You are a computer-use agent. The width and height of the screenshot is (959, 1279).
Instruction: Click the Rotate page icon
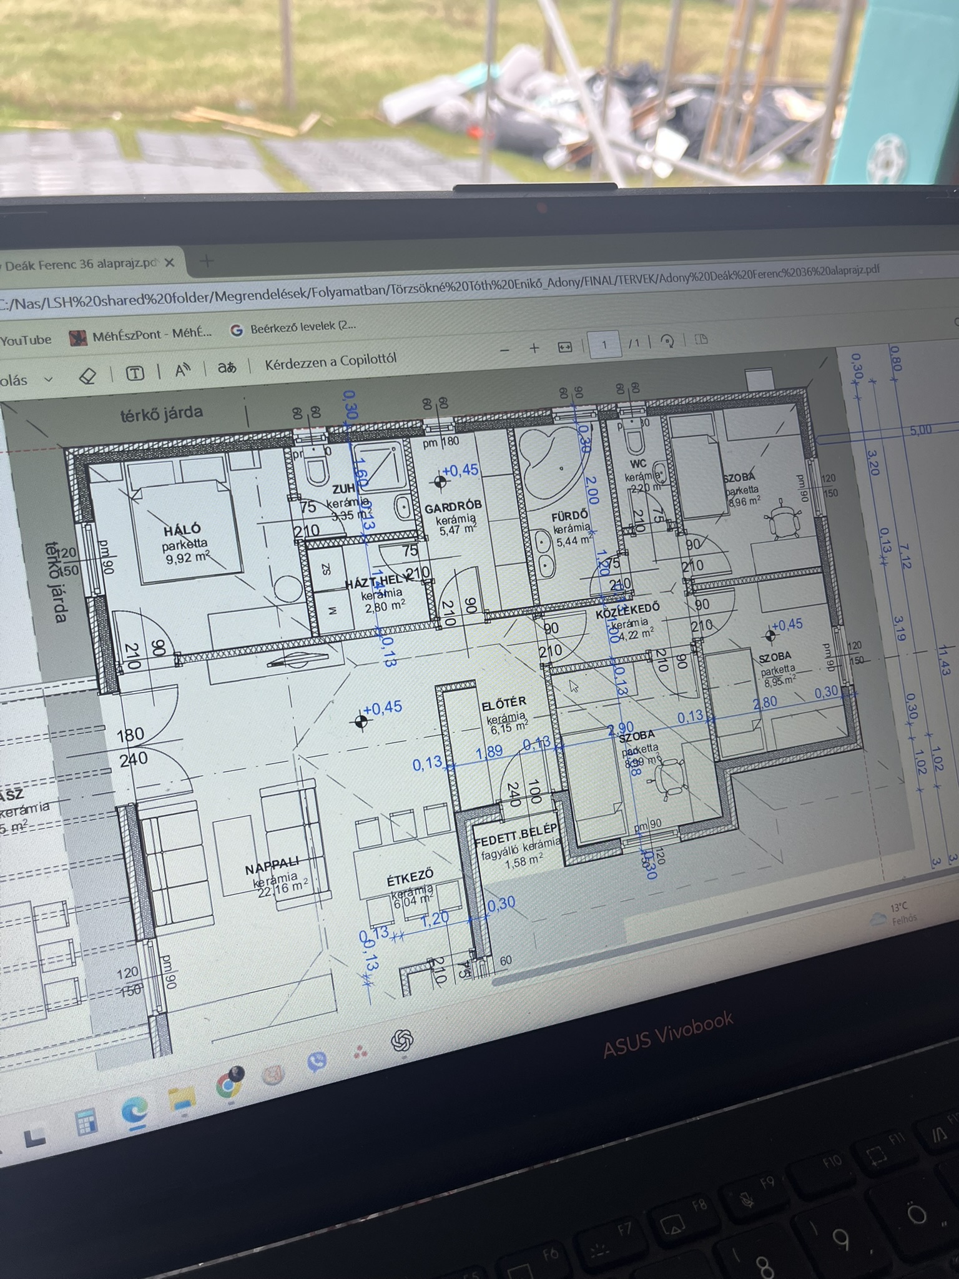tap(667, 341)
